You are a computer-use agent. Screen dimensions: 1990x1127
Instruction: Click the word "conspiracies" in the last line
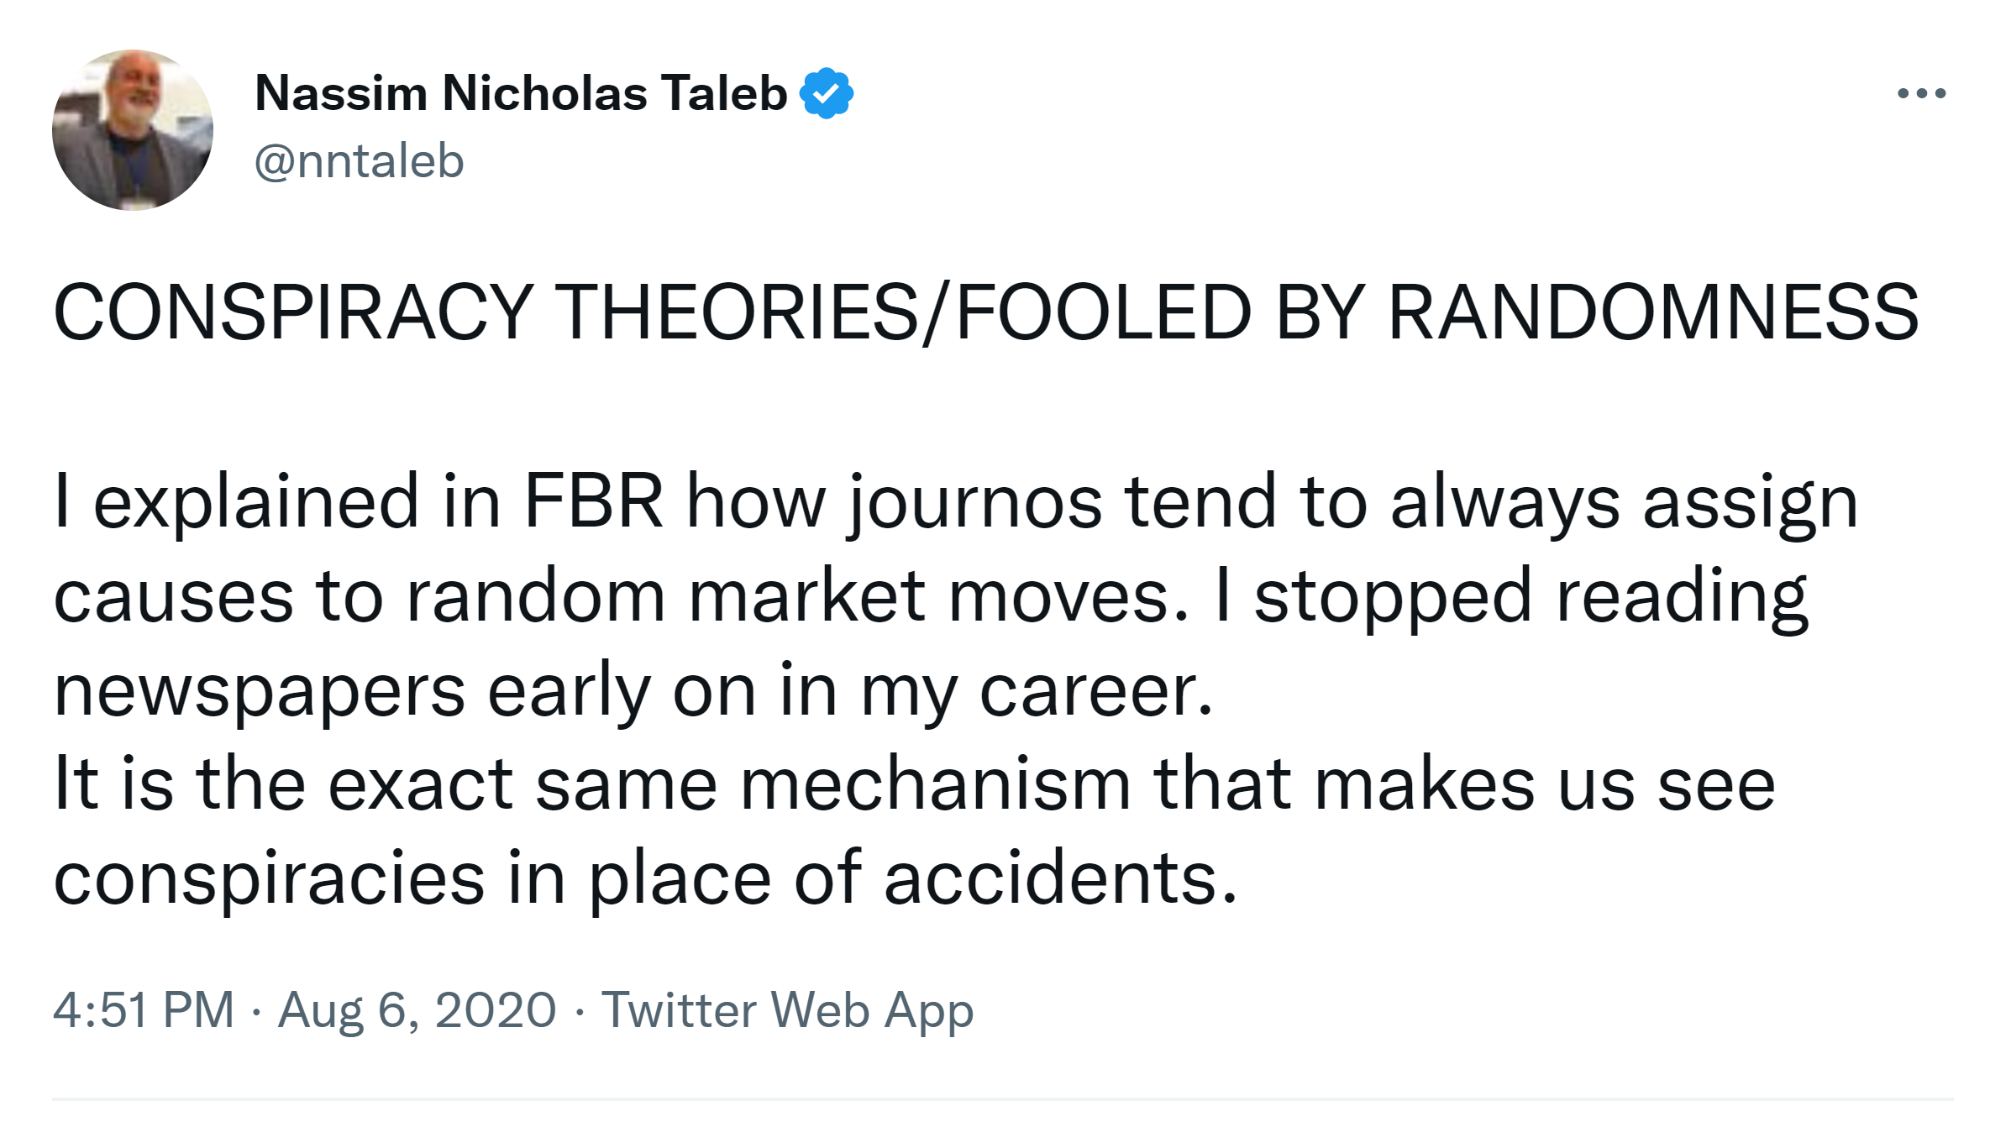point(269,879)
